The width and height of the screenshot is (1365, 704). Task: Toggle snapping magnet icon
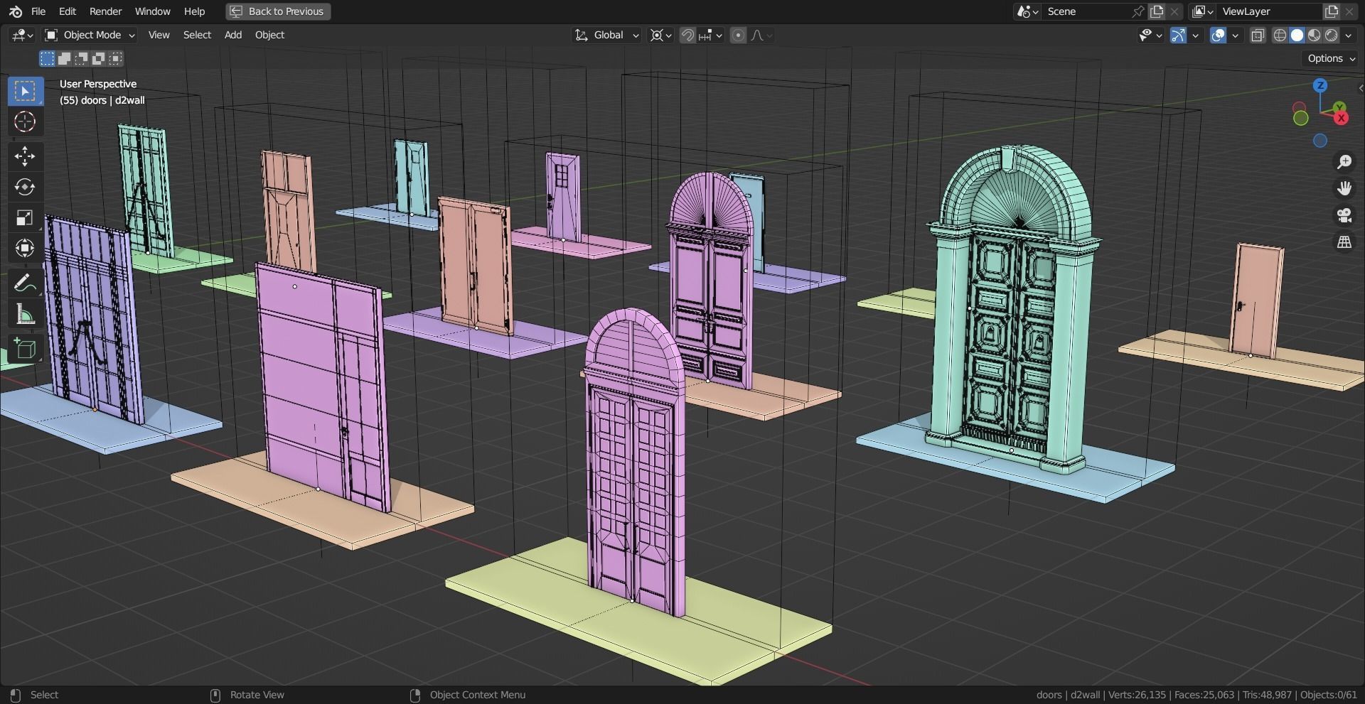pos(687,35)
